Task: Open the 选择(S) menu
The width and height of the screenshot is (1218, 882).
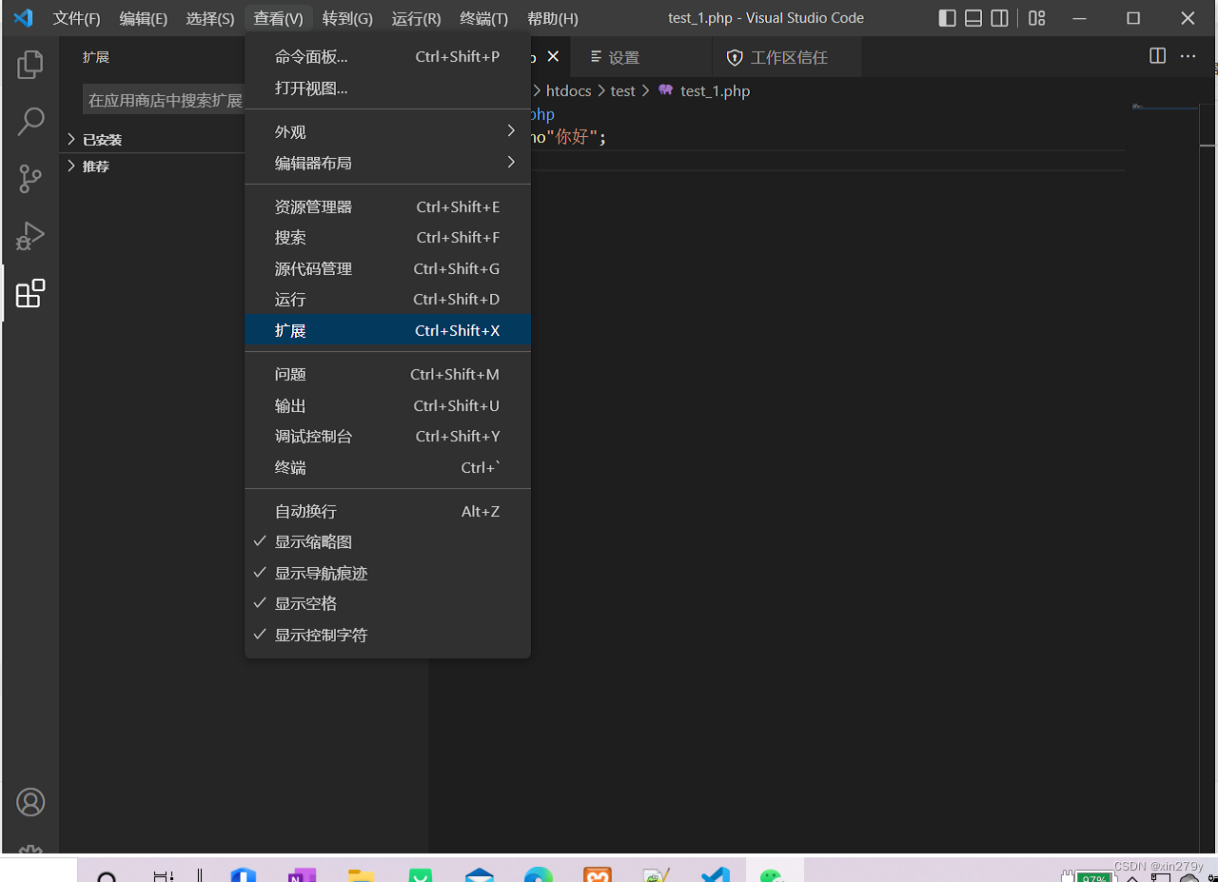Action: point(210,19)
